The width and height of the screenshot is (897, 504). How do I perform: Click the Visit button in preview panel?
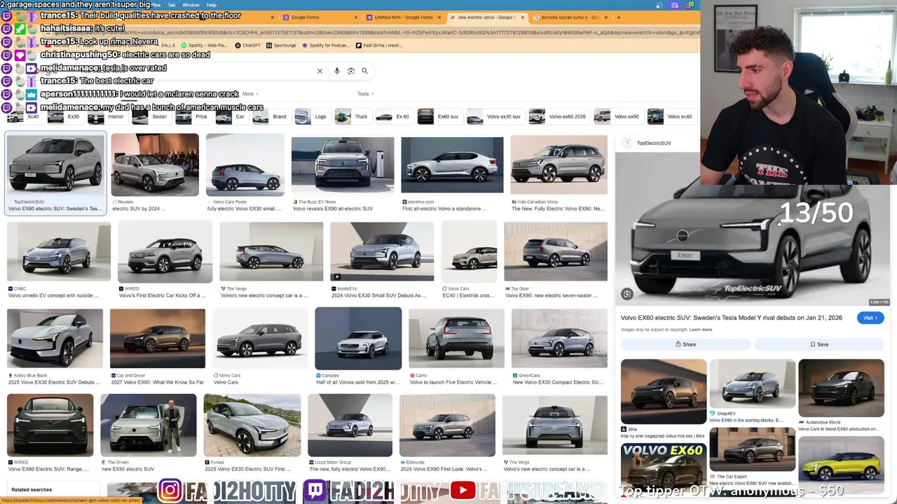[870, 318]
